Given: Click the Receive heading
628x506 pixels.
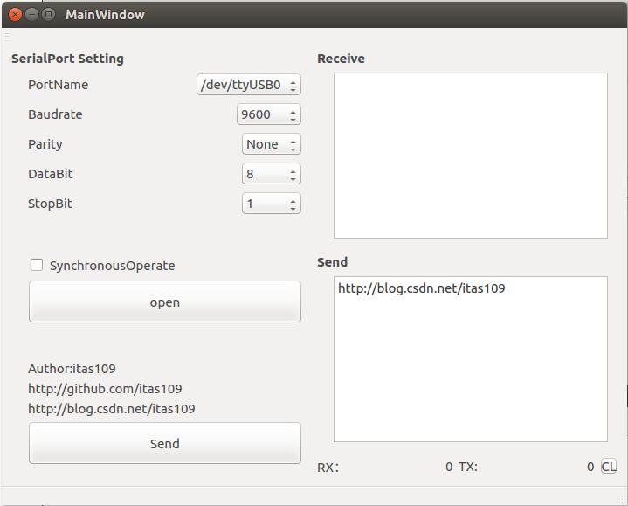Looking at the screenshot, I should coord(341,59).
